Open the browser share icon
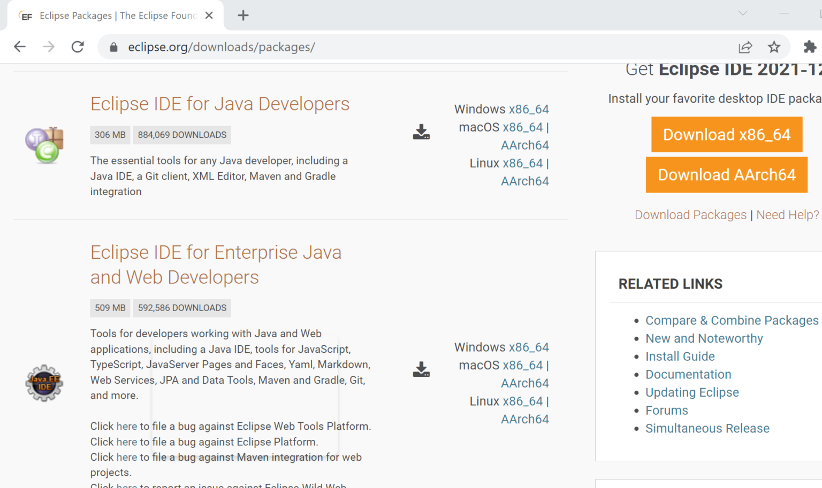The image size is (822, 488). click(x=745, y=47)
